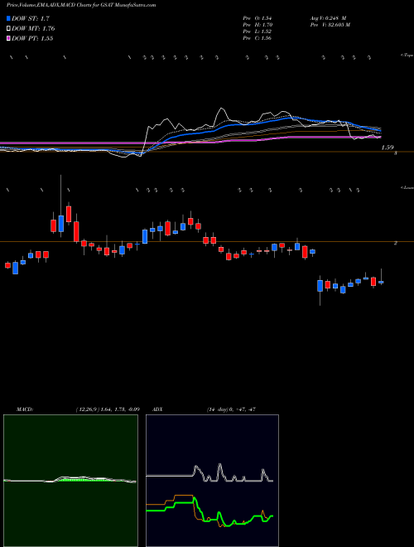The image size is (414, 547).
Task: Select the 'DOW PT: 1.55' legend label
Action: click(x=32, y=38)
